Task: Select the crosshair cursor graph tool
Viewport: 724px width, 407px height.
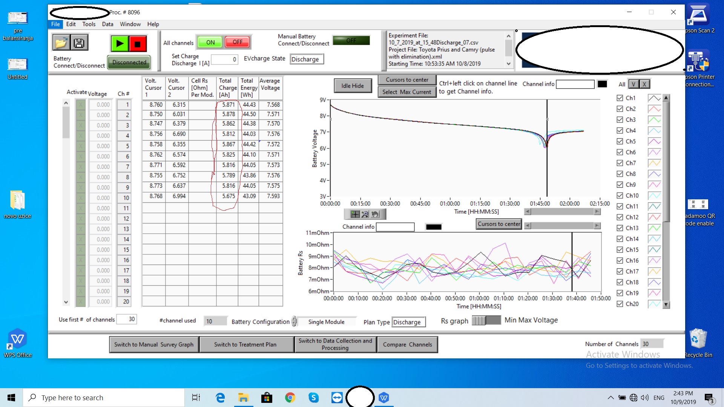Action: point(355,214)
